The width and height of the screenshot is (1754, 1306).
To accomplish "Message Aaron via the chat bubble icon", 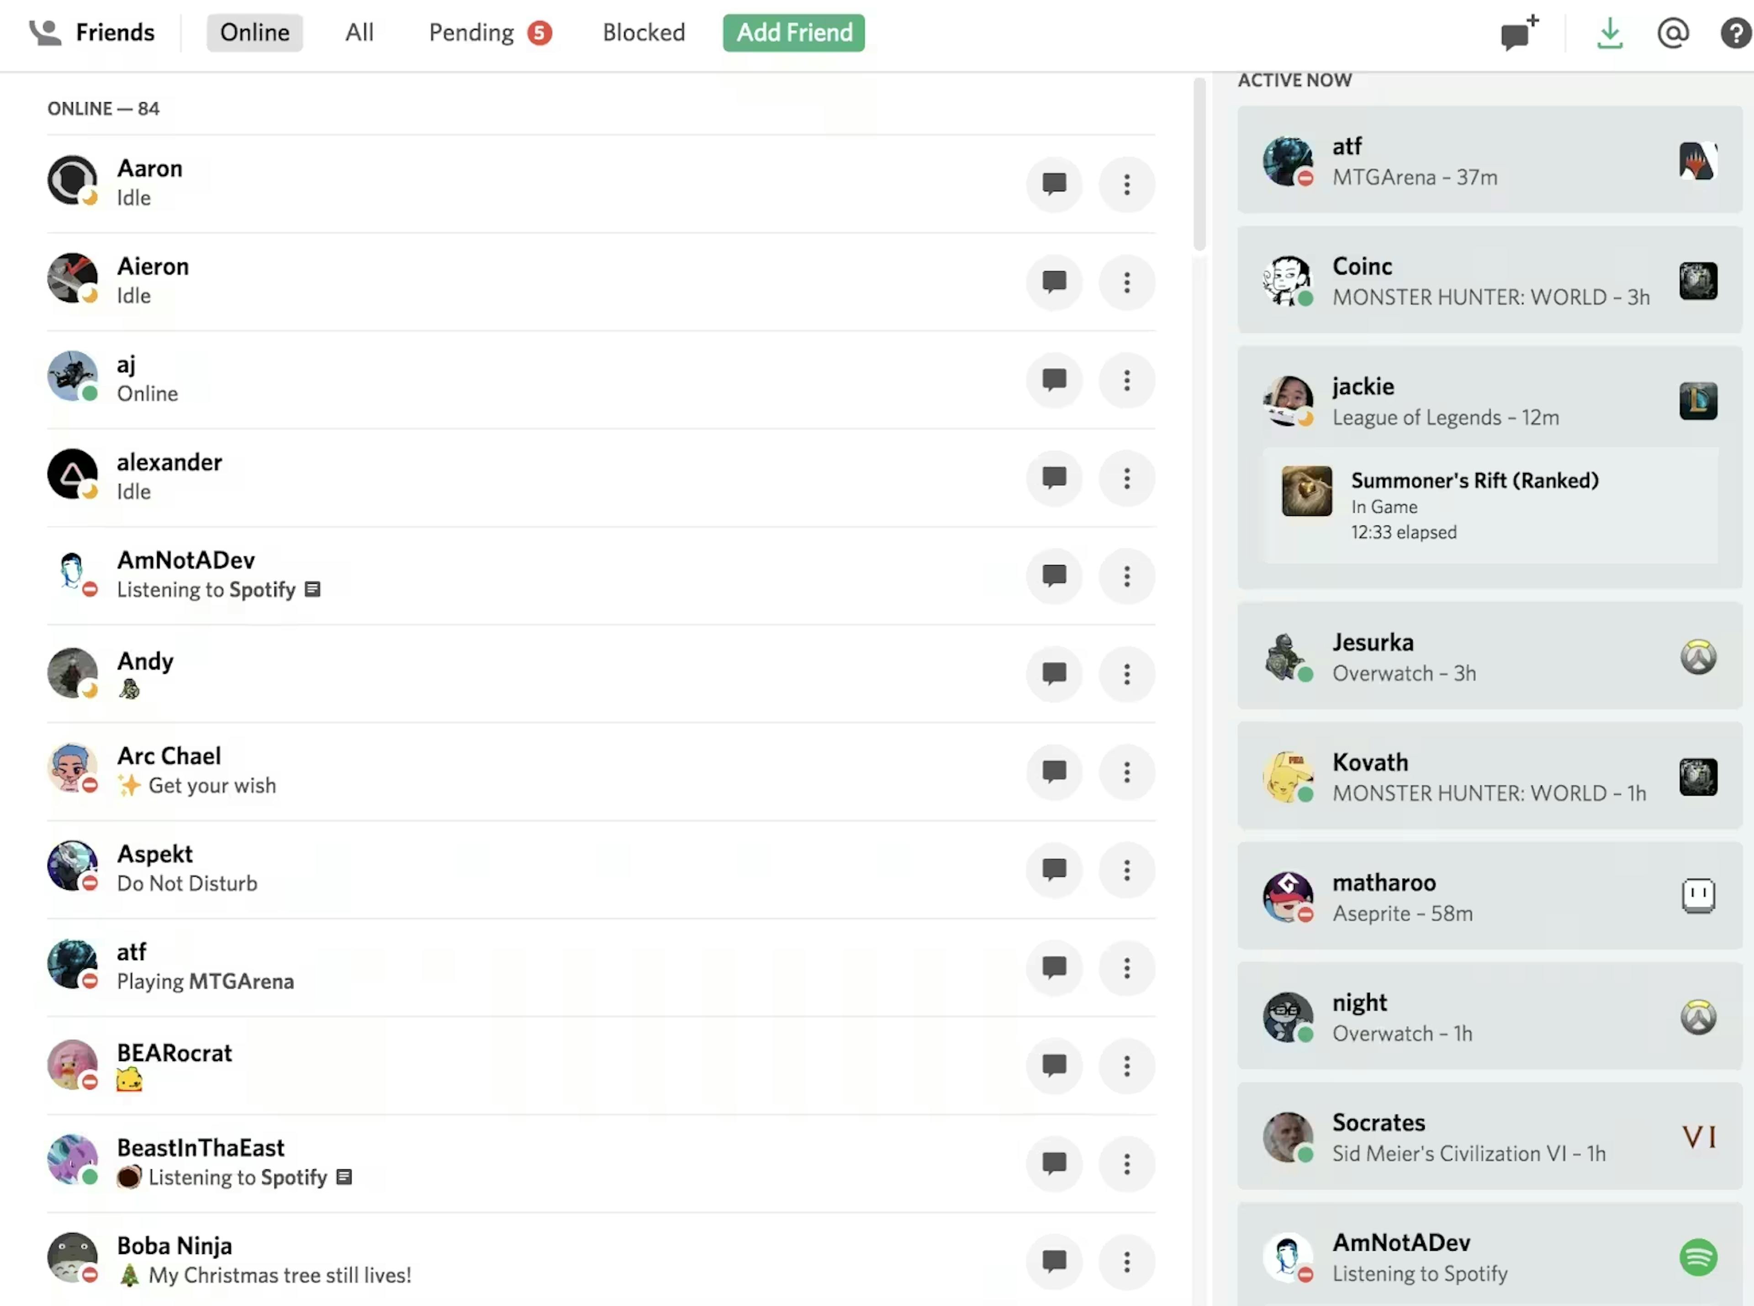I will (1054, 184).
